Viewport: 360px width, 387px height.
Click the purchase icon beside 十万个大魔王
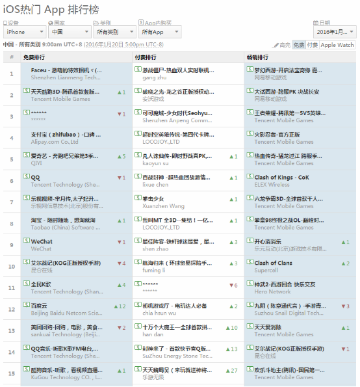(138, 326)
